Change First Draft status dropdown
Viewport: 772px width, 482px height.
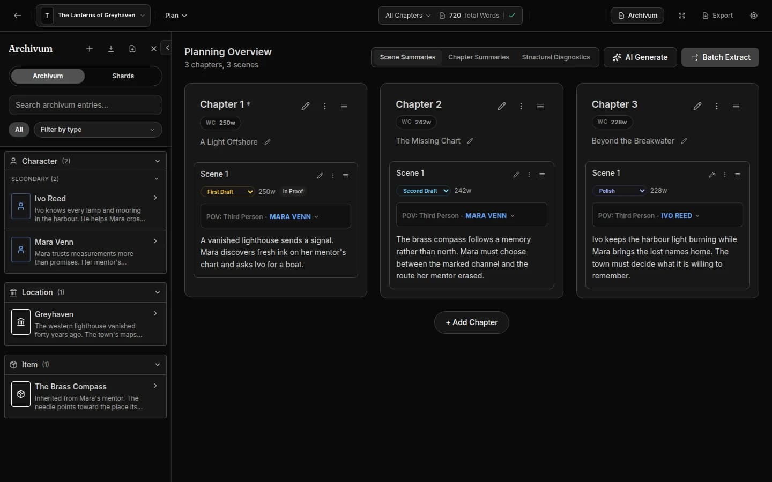[x=228, y=192]
